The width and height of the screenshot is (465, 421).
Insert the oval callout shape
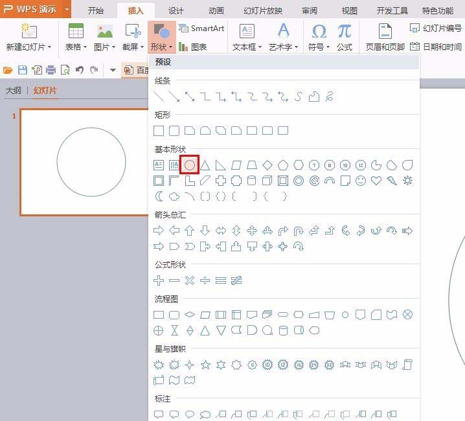pos(190,414)
